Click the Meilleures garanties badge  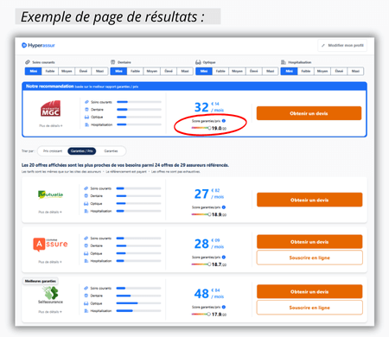(x=41, y=281)
